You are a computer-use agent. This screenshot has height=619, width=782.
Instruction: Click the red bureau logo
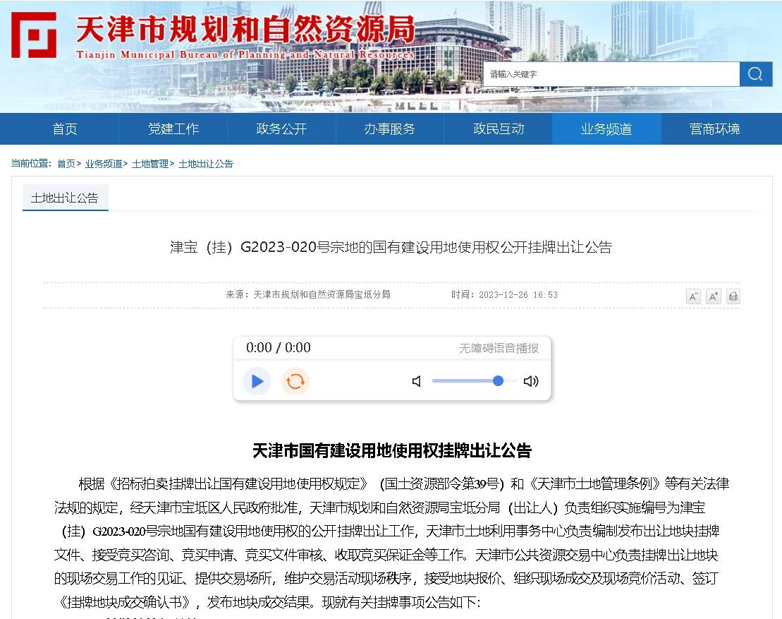click(x=34, y=35)
